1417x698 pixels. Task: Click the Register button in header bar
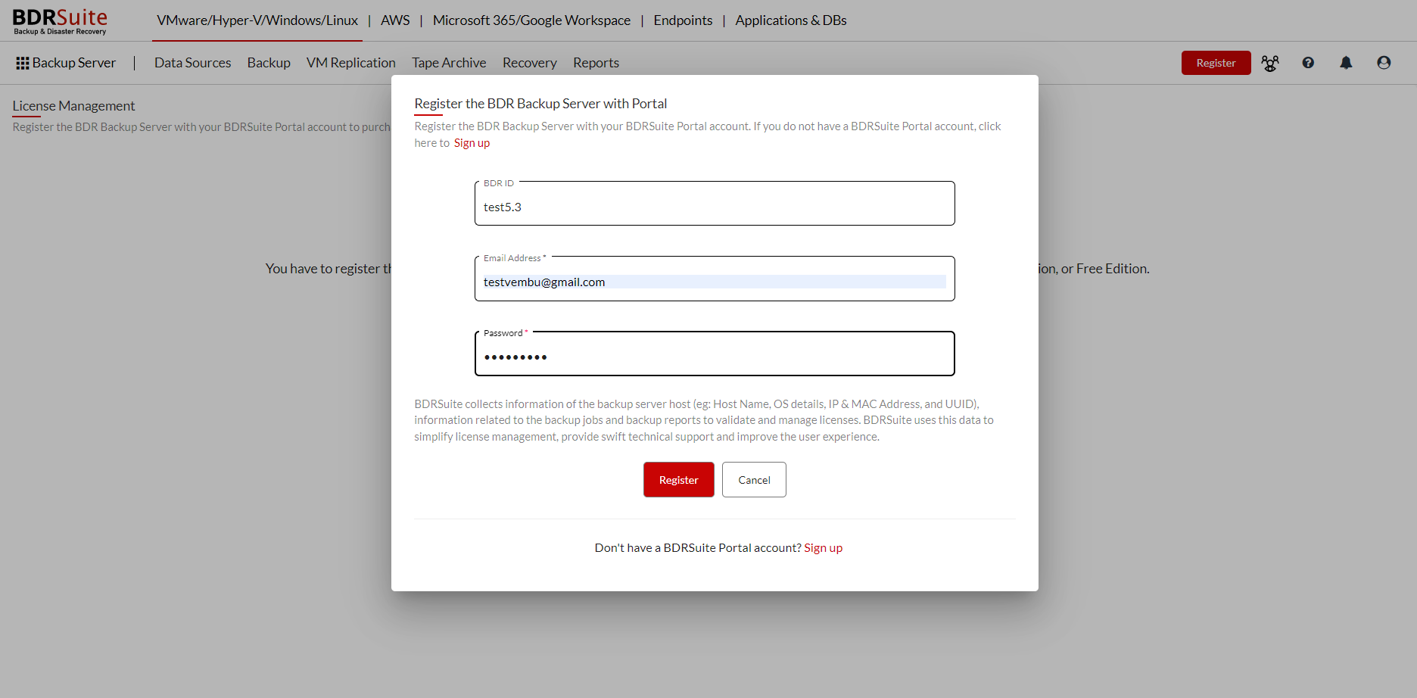coord(1216,63)
